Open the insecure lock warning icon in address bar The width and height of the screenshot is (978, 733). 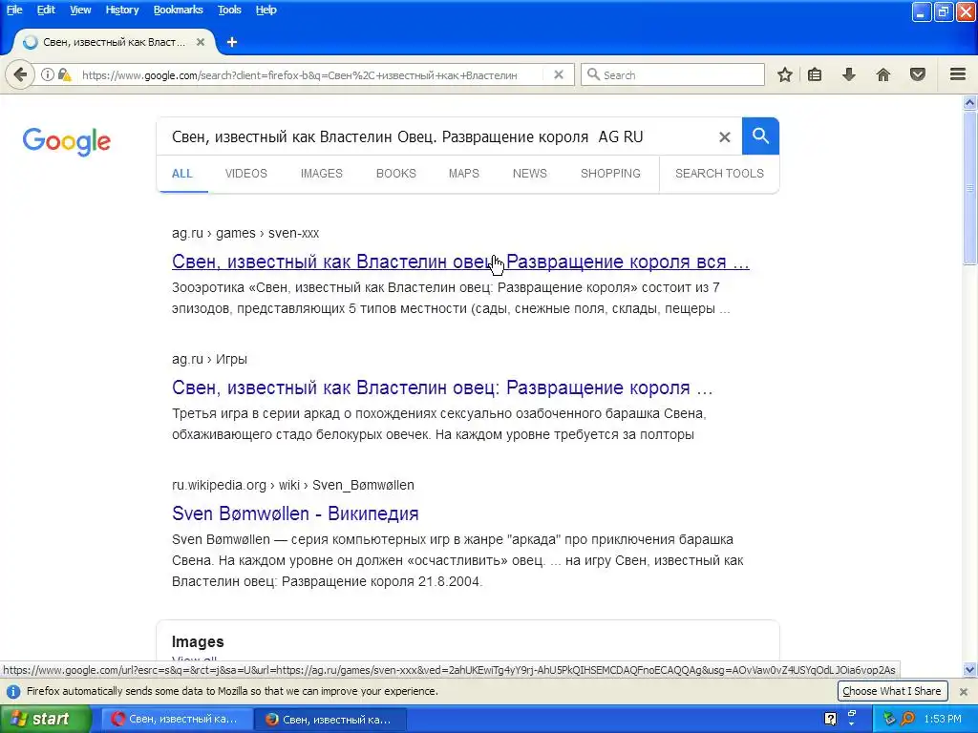pyautogui.click(x=64, y=74)
